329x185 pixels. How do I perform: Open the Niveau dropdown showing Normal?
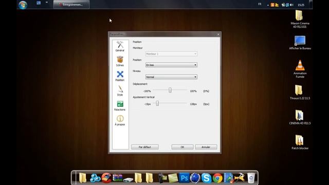coord(171,77)
